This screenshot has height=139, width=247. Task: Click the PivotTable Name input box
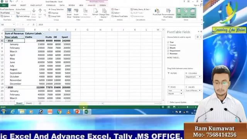(x=7, y=13)
